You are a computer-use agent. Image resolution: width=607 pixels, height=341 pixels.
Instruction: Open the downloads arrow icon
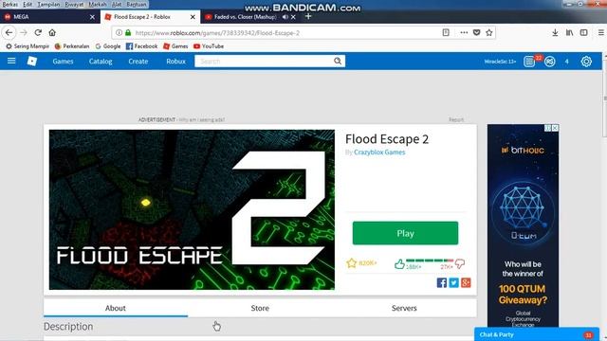click(x=555, y=33)
